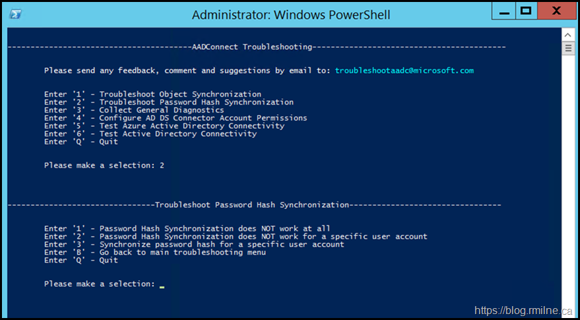Image resolution: width=580 pixels, height=320 pixels.
Task: Click the Collect General Diagnostics menu line
Action: click(x=134, y=110)
